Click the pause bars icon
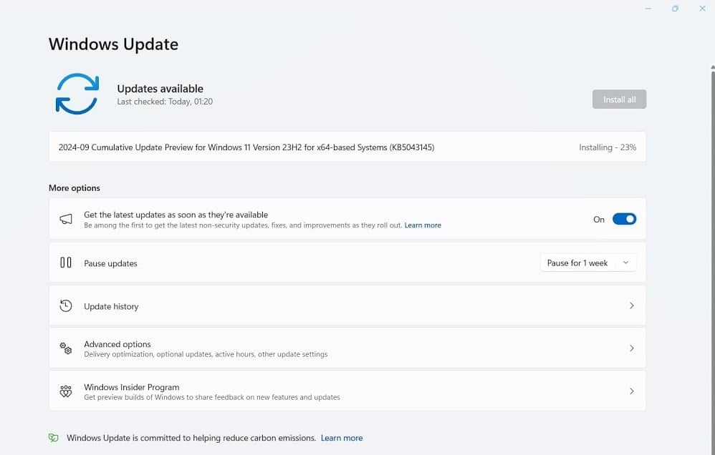Image resolution: width=715 pixels, height=455 pixels. pos(66,263)
